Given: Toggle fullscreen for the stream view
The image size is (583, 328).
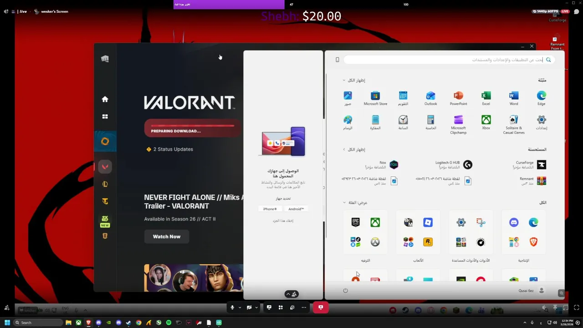Looking at the screenshot, I should (576, 307).
